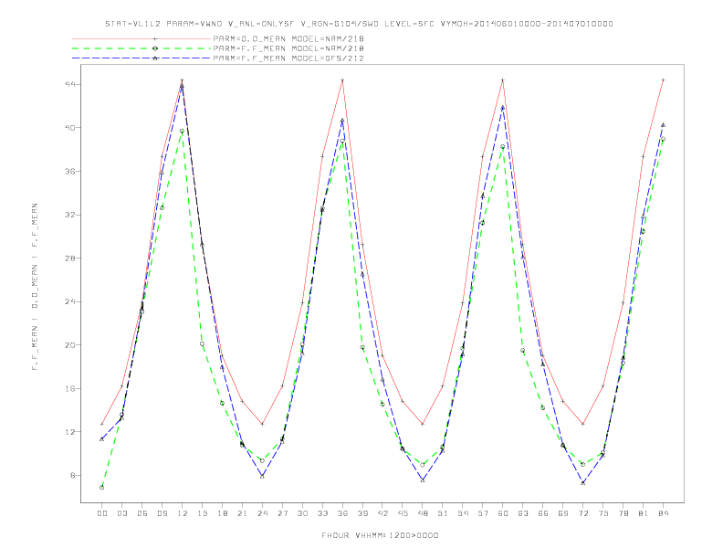
Task: Click forecast hour 42 on the x-axis
Action: click(382, 513)
